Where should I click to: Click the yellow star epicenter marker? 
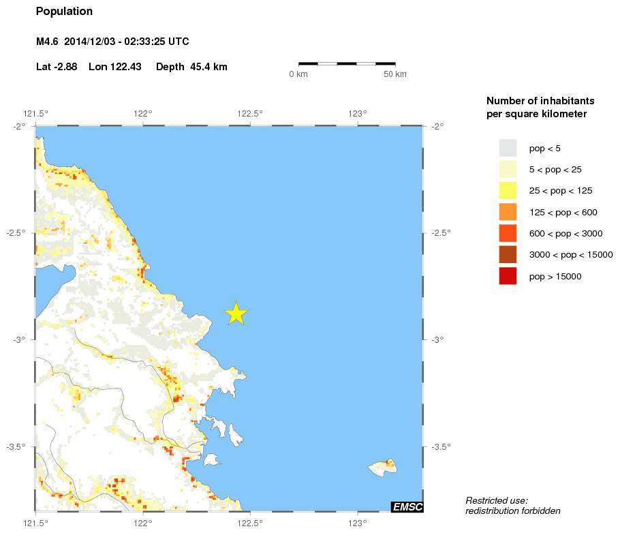coord(236,314)
